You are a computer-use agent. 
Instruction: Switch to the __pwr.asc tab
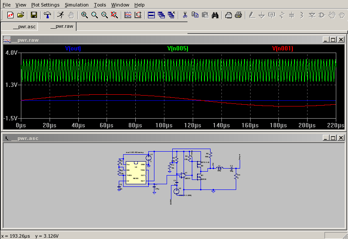pos(20,27)
